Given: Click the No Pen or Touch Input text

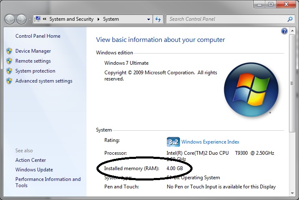Looking at the screenshot, I should pos(221,187).
